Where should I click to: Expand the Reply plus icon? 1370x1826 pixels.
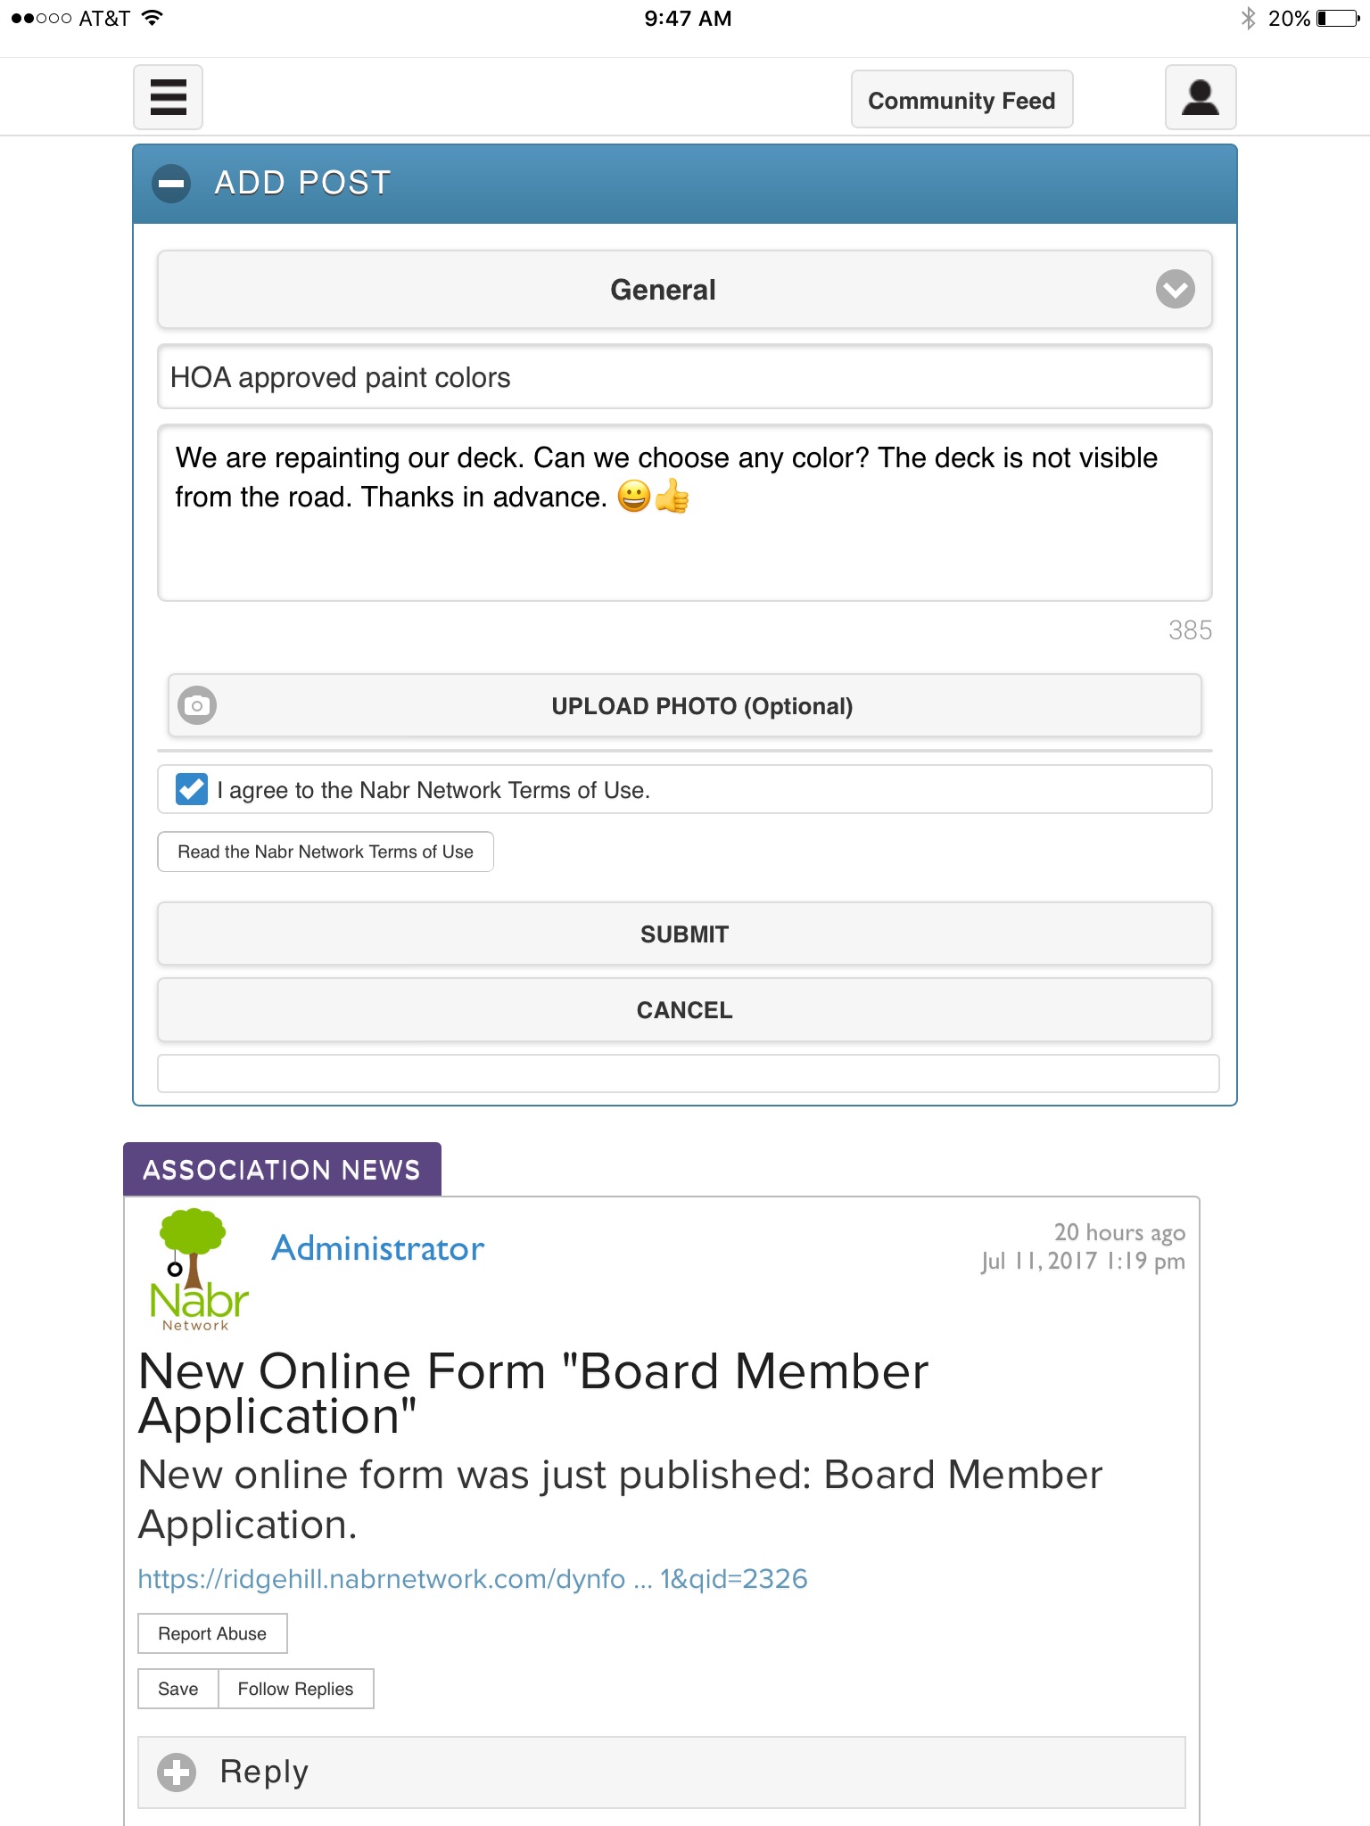click(x=177, y=1772)
